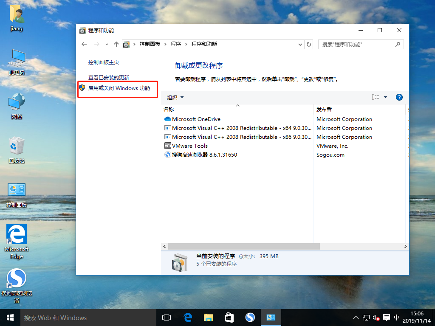Show hidden tray icons
The width and height of the screenshot is (435, 326).
coord(356,318)
